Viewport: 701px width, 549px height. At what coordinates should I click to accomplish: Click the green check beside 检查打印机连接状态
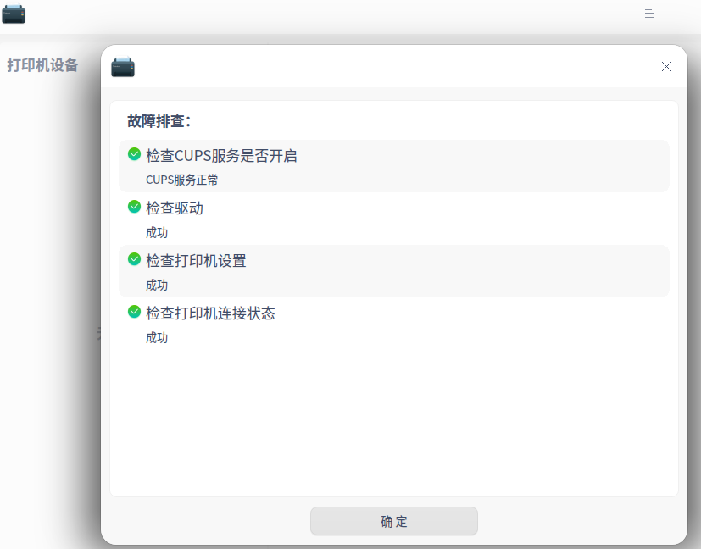tap(134, 313)
